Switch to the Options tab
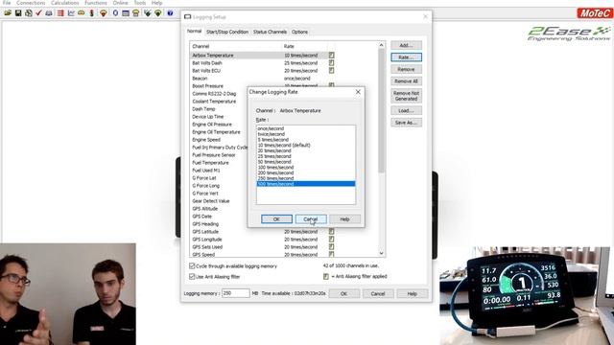Viewport: 614px width, 345px height. tap(299, 32)
